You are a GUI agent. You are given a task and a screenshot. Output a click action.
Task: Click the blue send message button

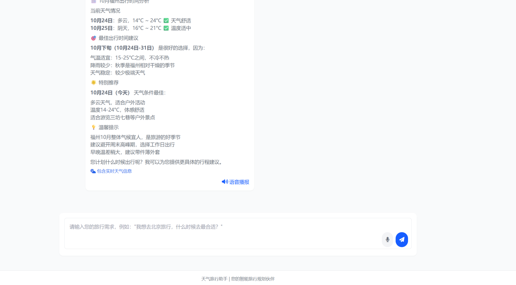click(x=402, y=239)
